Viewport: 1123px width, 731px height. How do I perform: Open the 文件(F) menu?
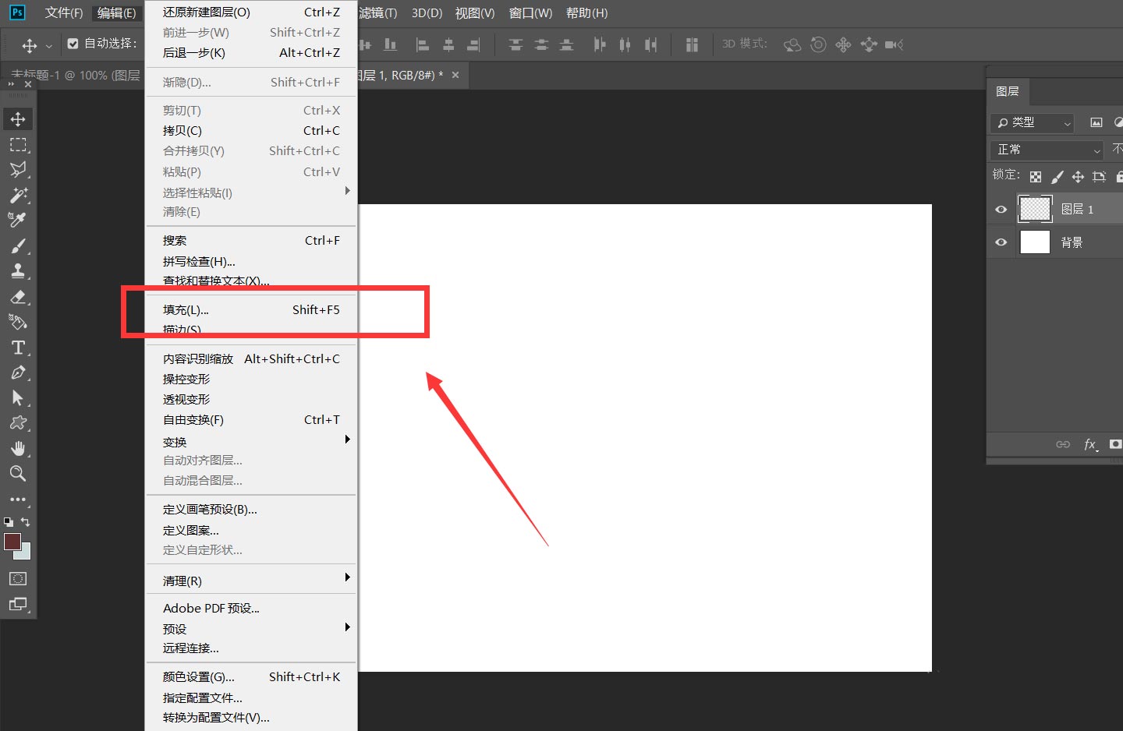pyautogui.click(x=64, y=13)
